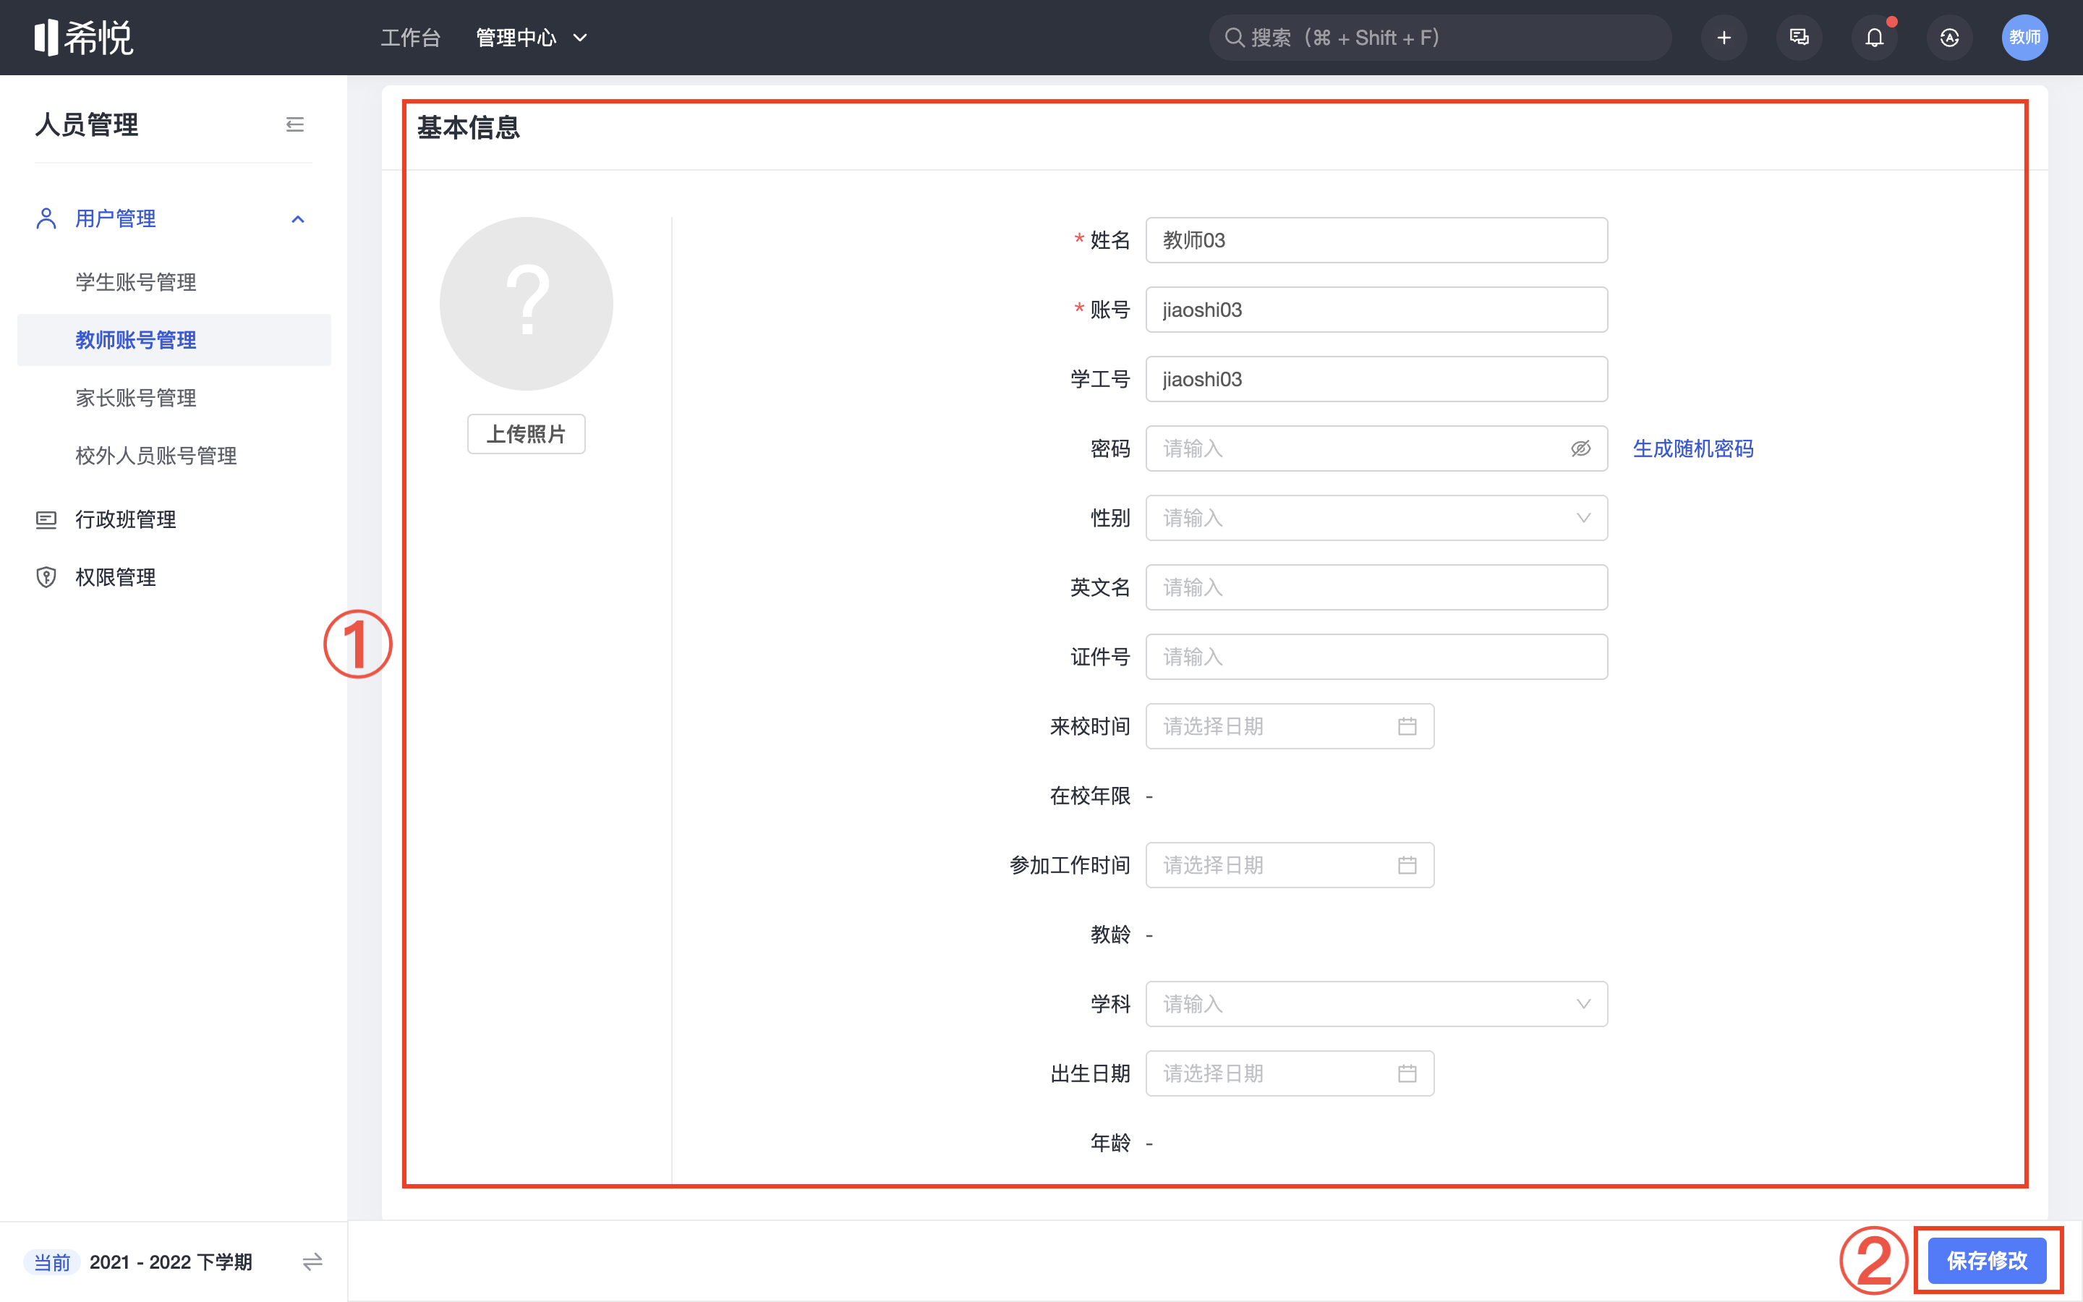The image size is (2083, 1302).
Task: Open 学生账号管理
Action: (x=136, y=281)
